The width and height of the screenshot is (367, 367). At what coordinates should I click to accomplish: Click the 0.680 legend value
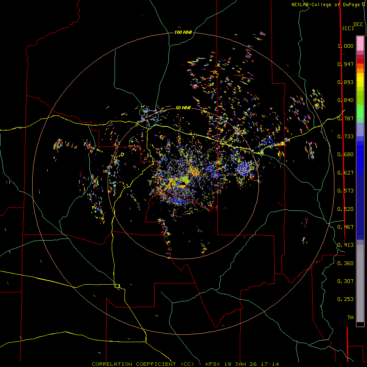coord(345,155)
